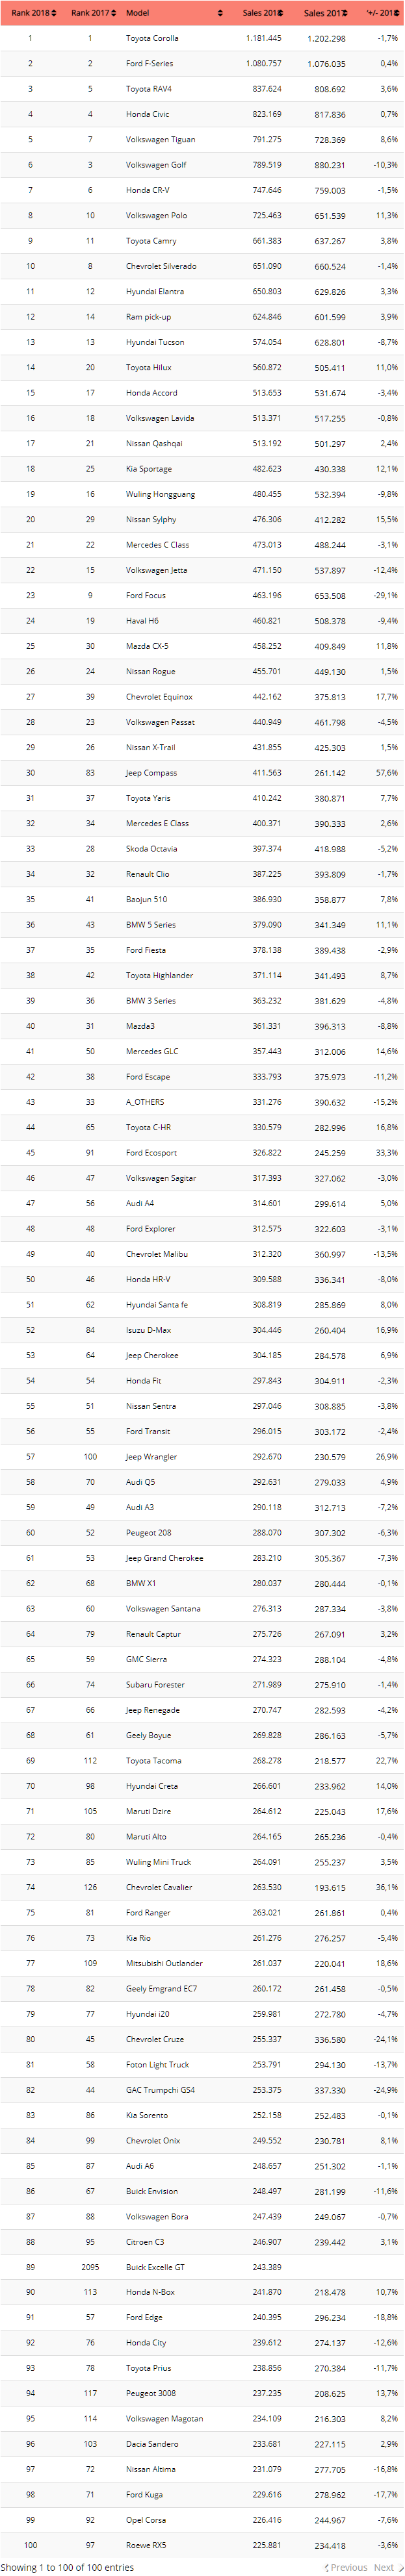Sort by the +/- percent change column
The height and width of the screenshot is (2576, 405).
(396, 13)
